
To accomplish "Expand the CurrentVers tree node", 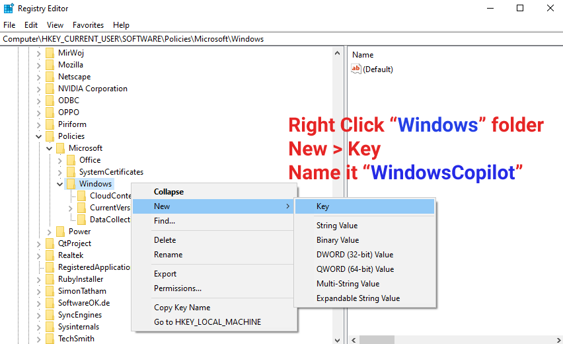I will tap(70, 208).
